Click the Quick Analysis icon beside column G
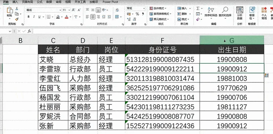 266,75
